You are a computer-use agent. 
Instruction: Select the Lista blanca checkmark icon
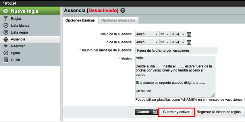pos(5,26)
